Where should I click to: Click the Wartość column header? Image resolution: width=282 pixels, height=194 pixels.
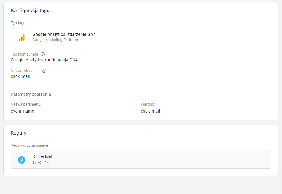point(148,104)
